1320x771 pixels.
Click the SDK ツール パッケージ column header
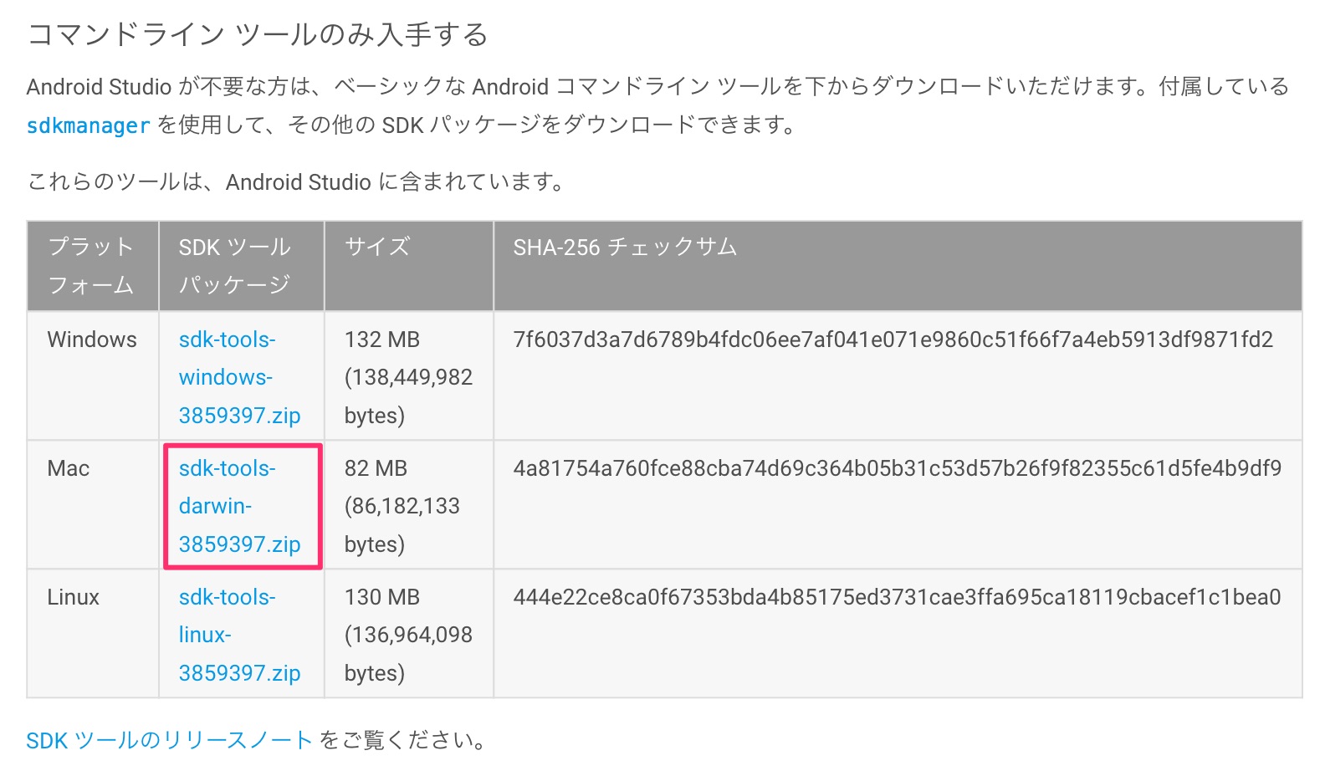pos(234,265)
